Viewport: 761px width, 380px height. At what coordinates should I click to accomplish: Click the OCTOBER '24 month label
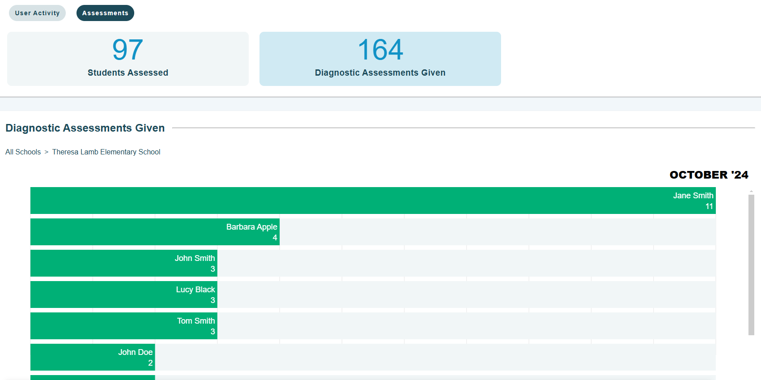(709, 175)
